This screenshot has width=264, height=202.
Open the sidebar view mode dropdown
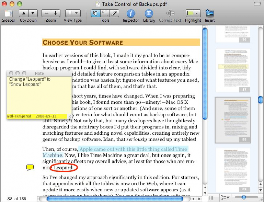[x=225, y=197]
